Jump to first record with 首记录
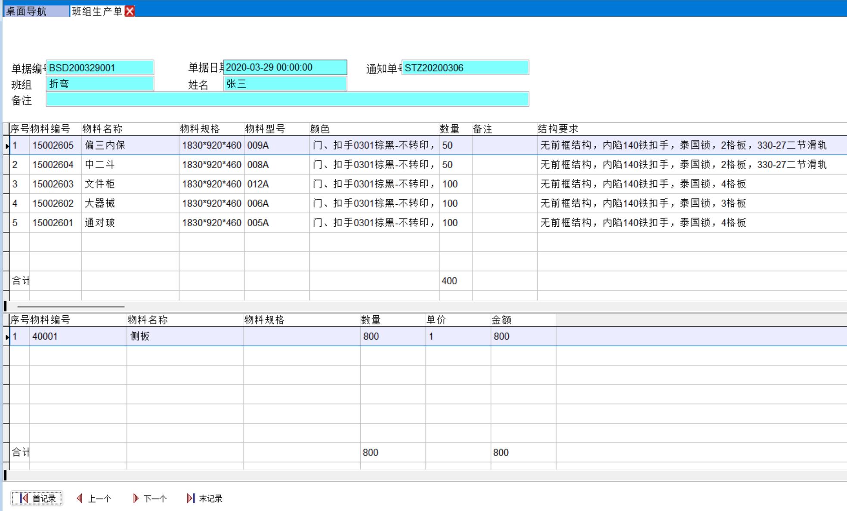Image resolution: width=847 pixels, height=511 pixels. tap(37, 498)
